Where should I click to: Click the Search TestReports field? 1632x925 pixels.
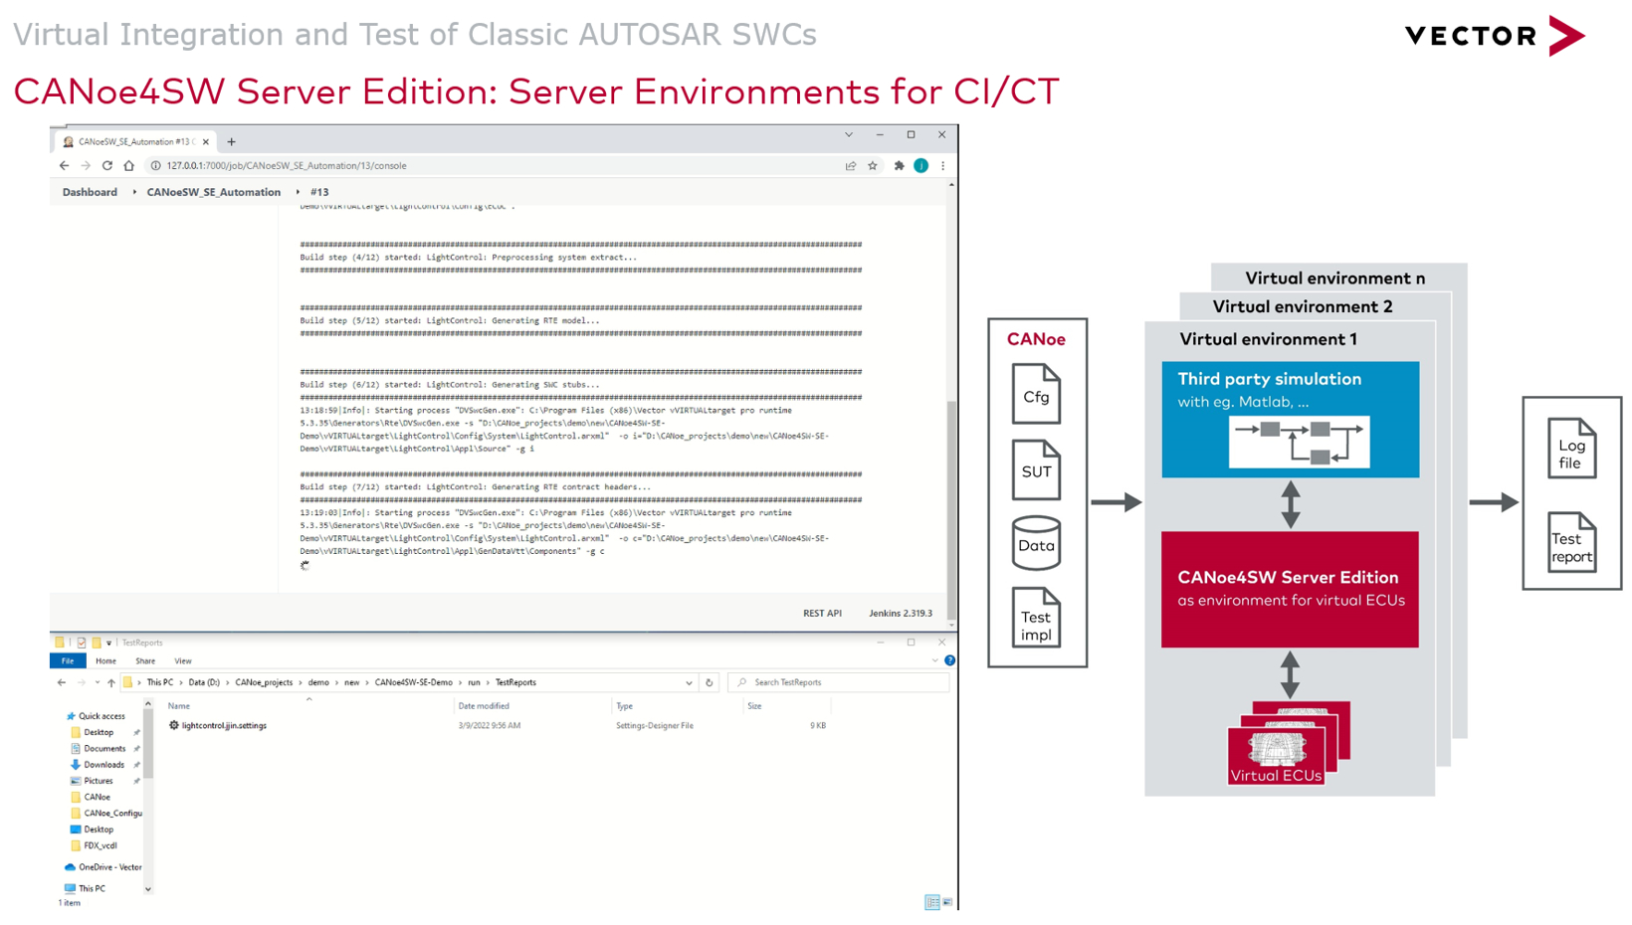point(839,682)
